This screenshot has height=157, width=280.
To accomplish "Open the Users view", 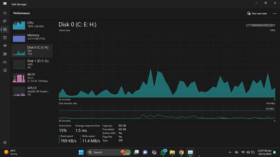I will [x=5, y=54].
